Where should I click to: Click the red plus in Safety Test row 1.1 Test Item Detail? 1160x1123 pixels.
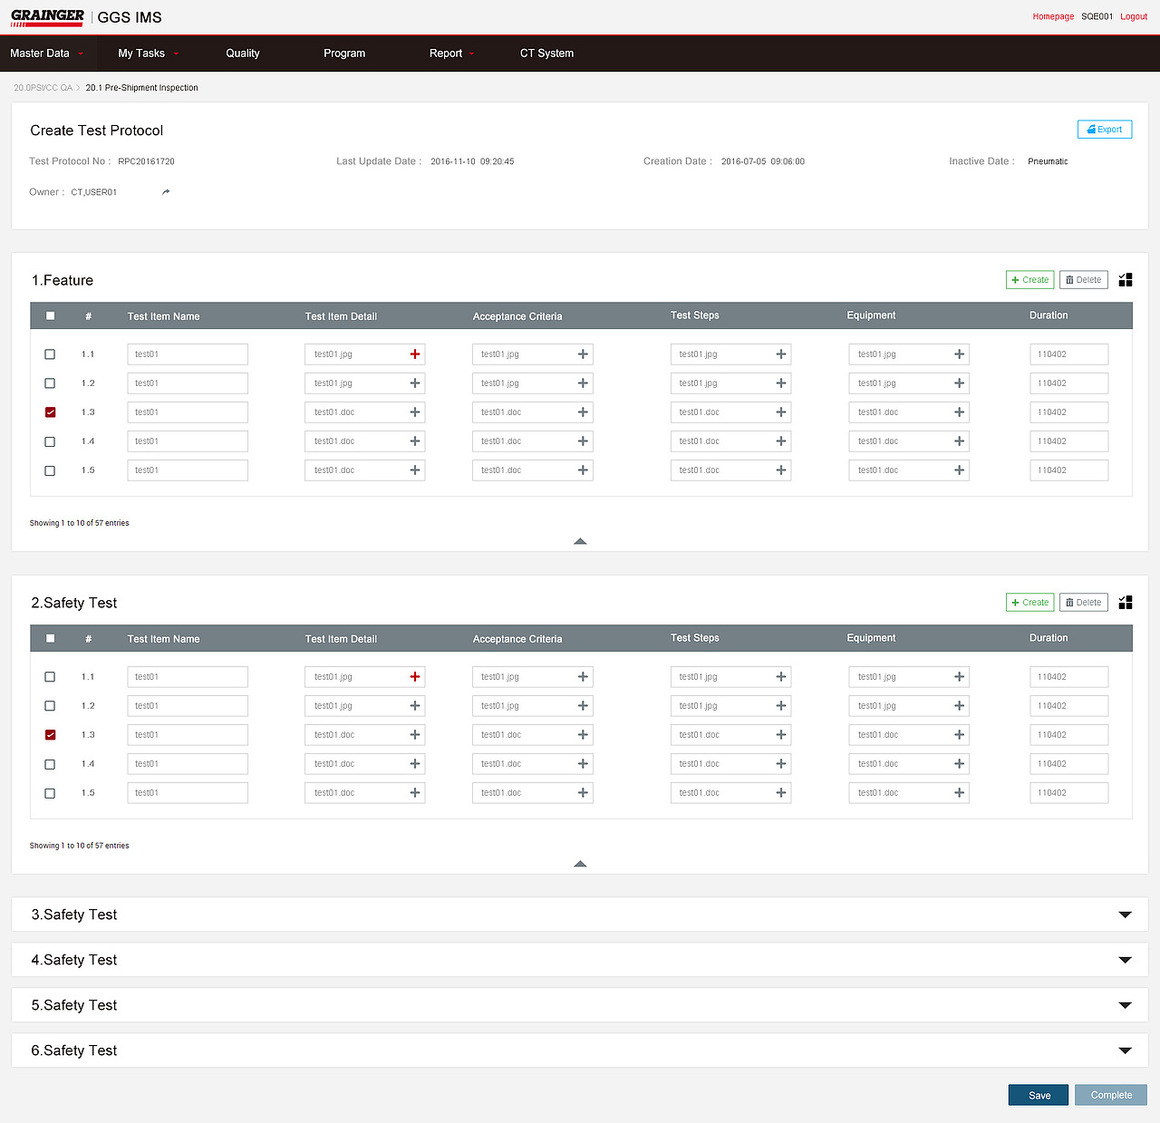(415, 677)
